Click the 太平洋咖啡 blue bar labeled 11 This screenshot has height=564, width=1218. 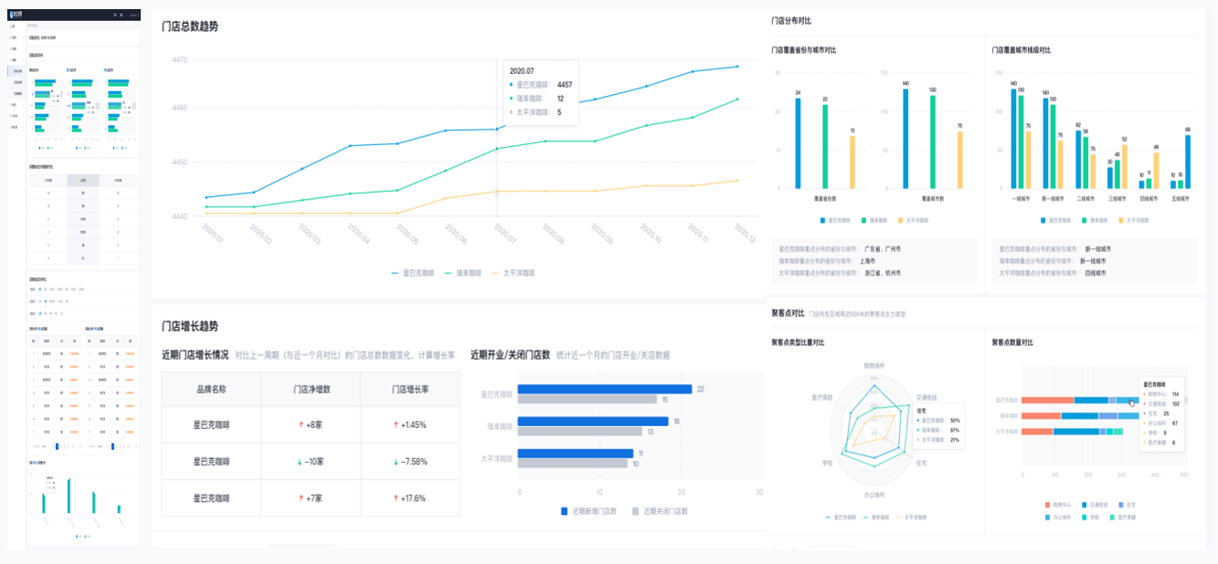click(575, 454)
